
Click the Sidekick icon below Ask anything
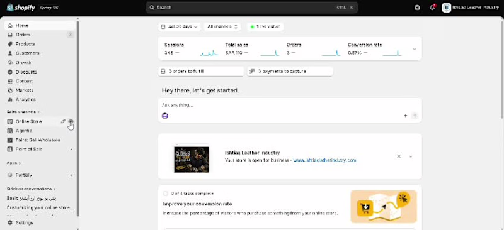point(165,116)
